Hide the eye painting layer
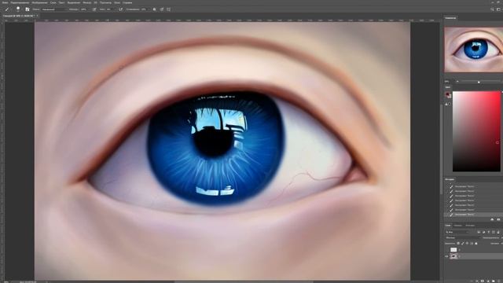 point(446,256)
